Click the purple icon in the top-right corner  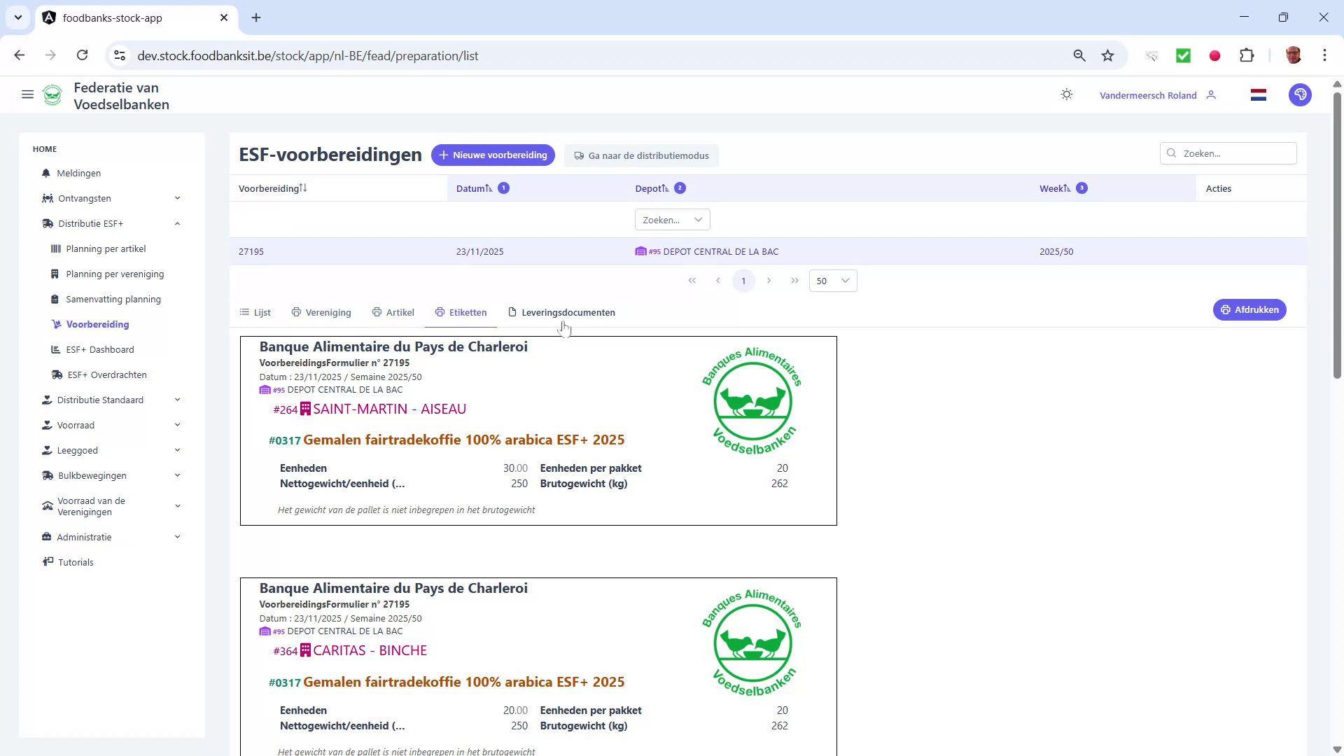pos(1300,94)
